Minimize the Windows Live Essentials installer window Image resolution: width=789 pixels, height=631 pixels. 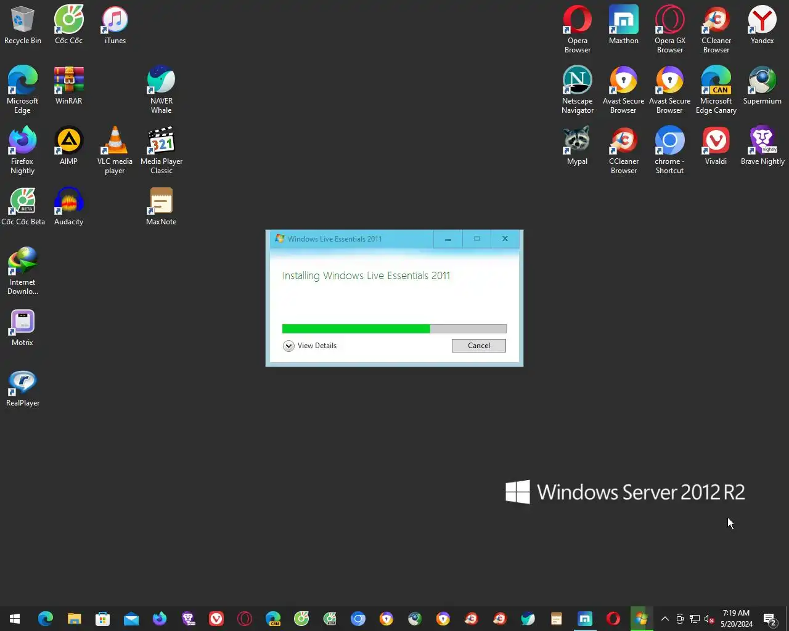(x=448, y=238)
